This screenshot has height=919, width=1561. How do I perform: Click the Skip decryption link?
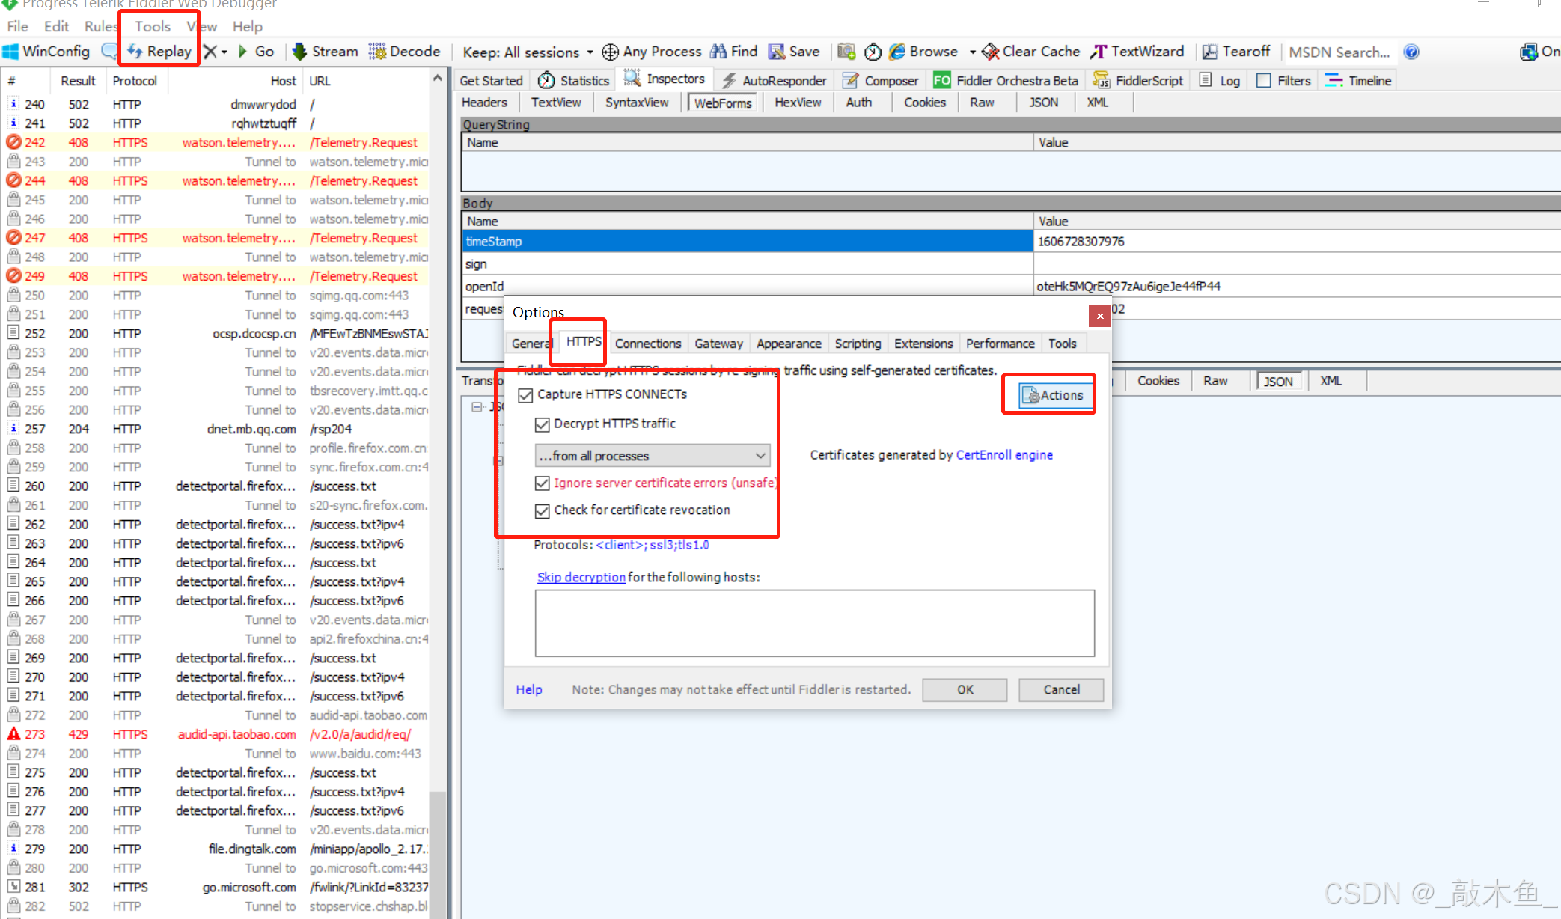click(x=581, y=577)
